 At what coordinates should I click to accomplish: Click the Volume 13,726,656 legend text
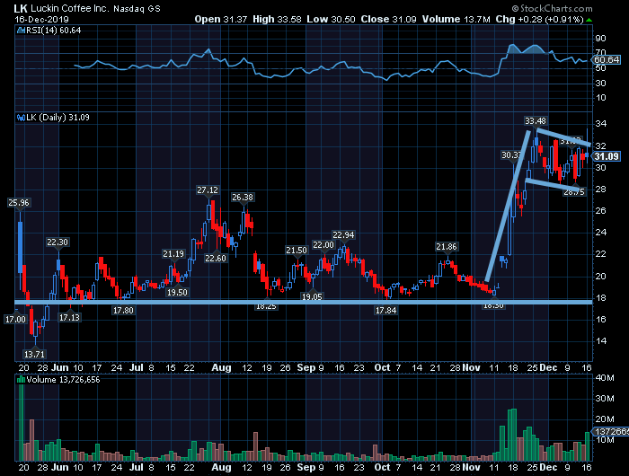[x=63, y=380]
